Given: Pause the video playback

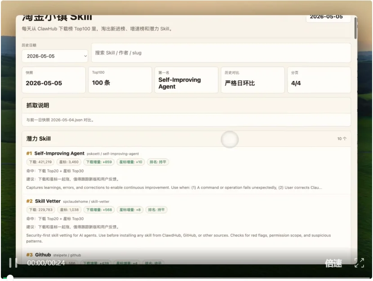Looking at the screenshot, I should point(13,263).
